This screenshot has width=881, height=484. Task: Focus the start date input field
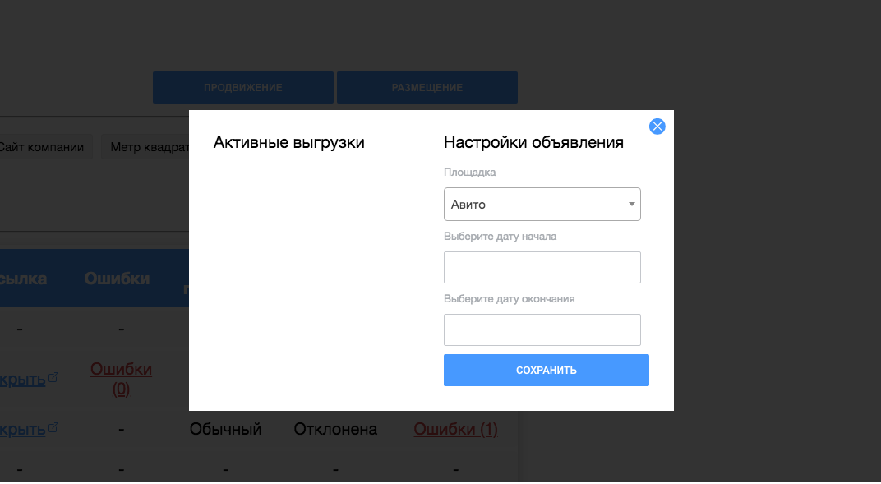click(x=542, y=268)
